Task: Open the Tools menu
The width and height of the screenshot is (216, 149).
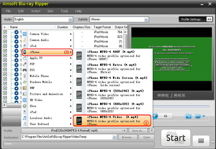Action: [64, 11]
